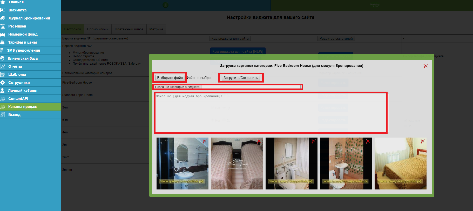Click the ContentAPI sidebar icon

point(3,99)
